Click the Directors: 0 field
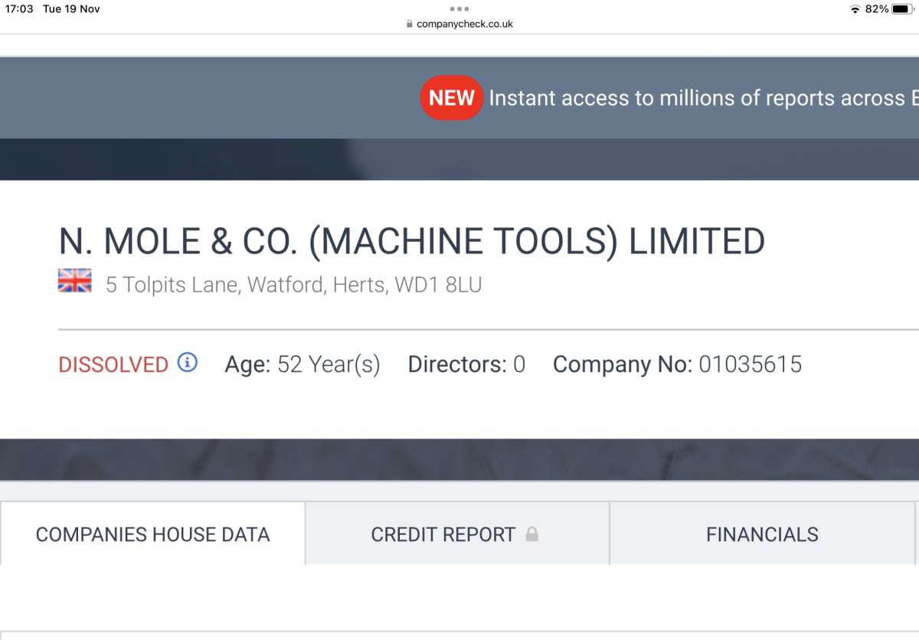 [466, 364]
